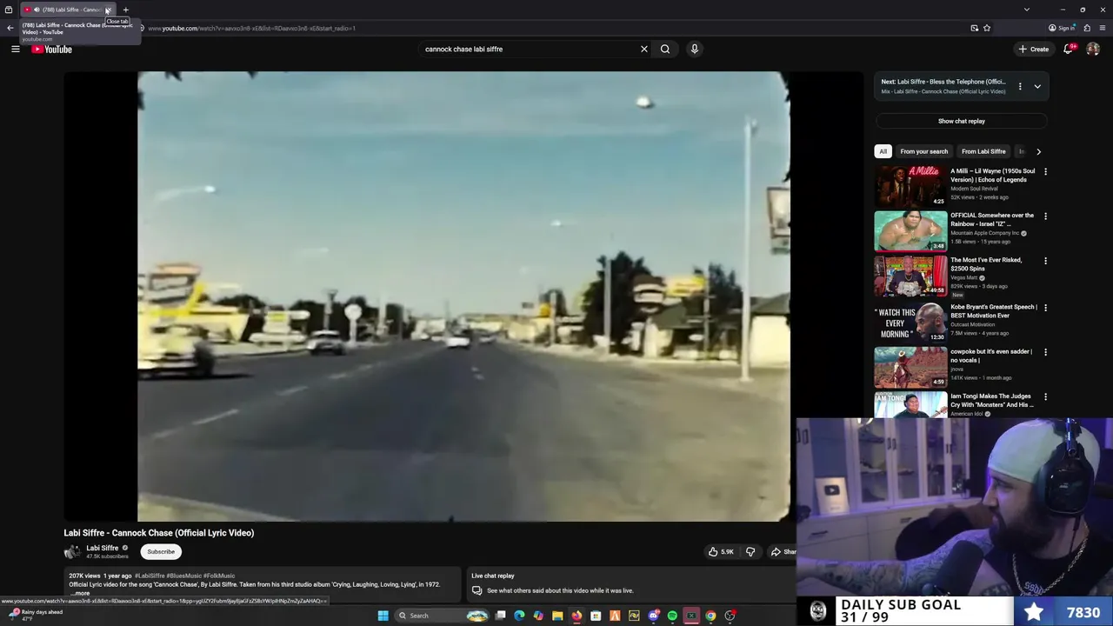Viewport: 1113px width, 626px height.
Task: Open Firefox application menu
Action: pos(1103,28)
